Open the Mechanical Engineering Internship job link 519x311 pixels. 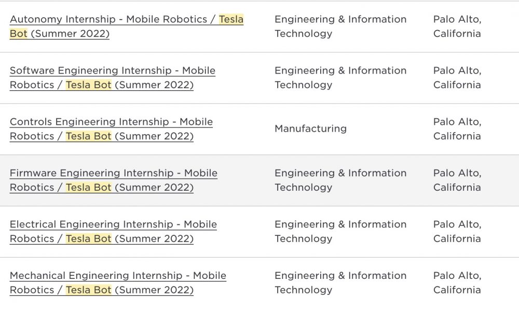118,282
